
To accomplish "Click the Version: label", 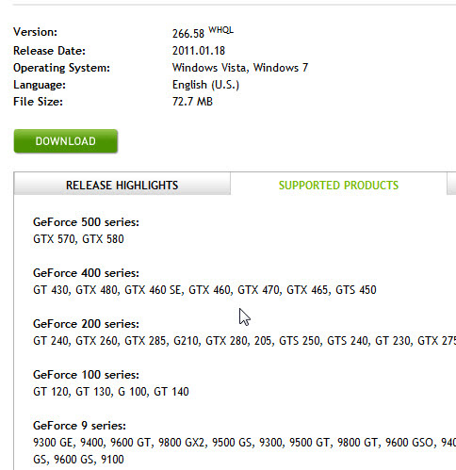I will tap(35, 32).
